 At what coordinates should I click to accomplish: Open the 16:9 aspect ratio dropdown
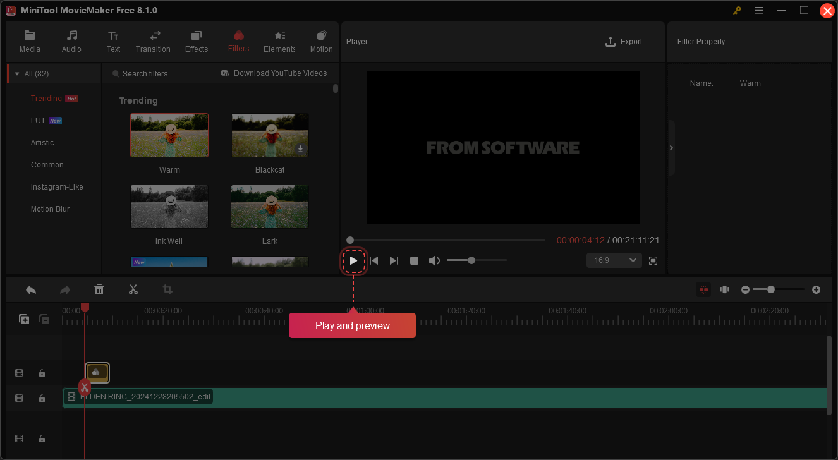coord(614,260)
